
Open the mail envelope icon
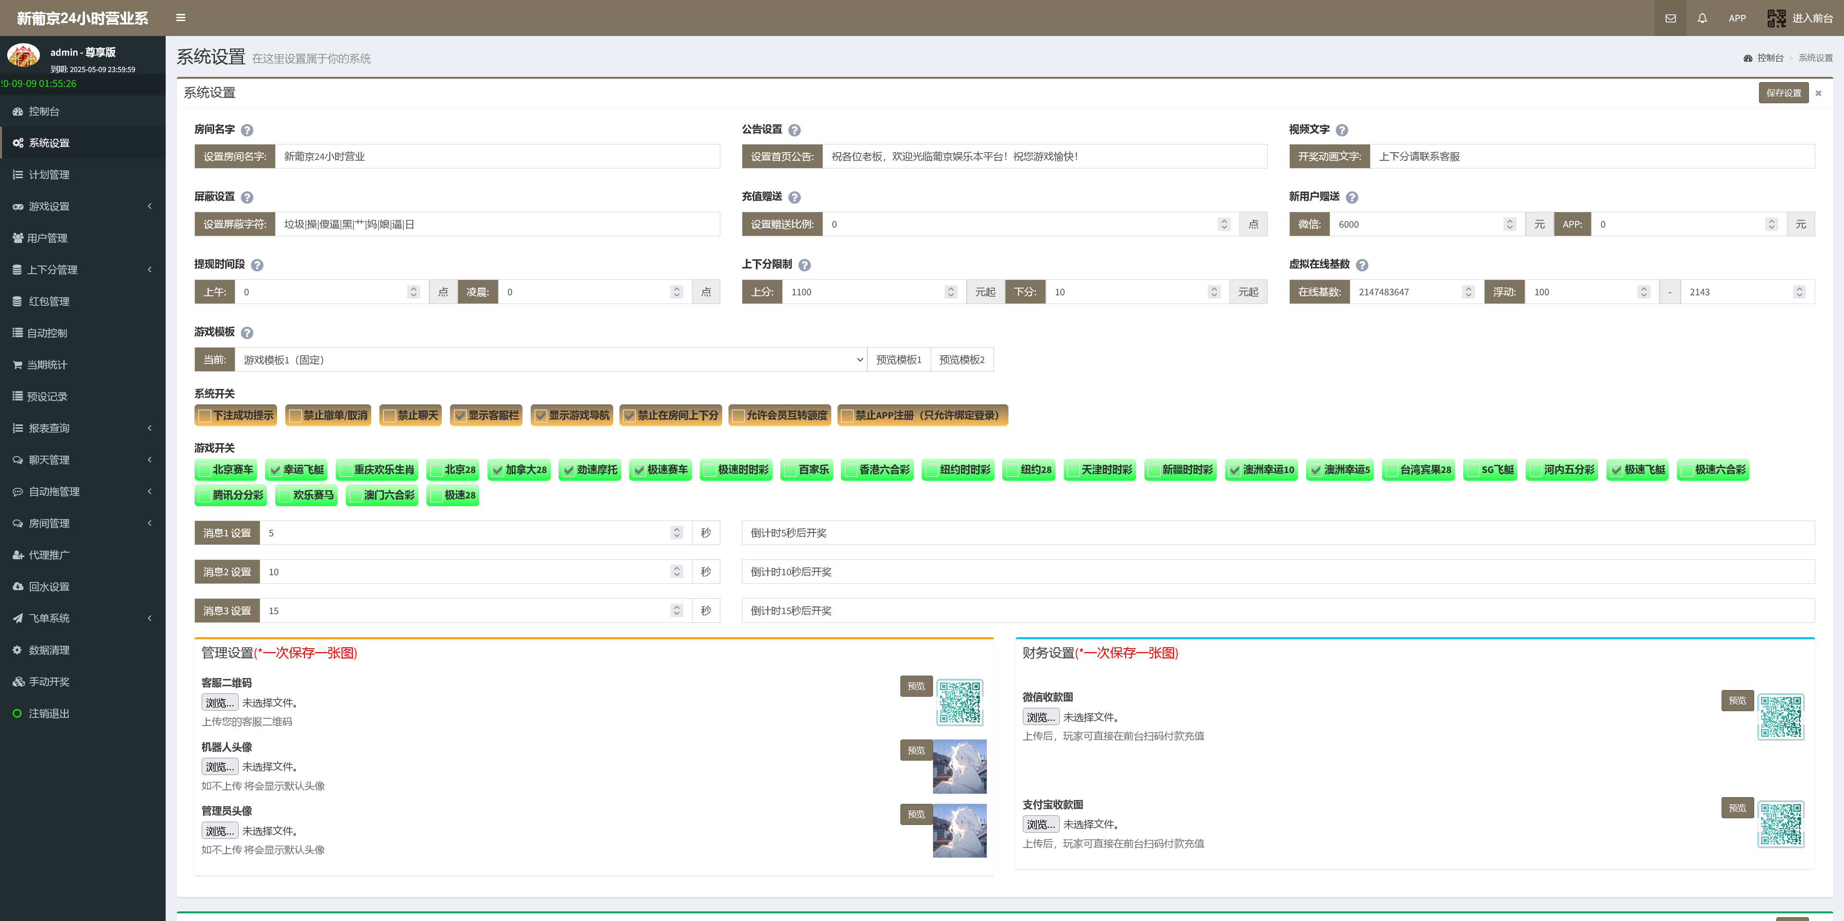pos(1670,18)
